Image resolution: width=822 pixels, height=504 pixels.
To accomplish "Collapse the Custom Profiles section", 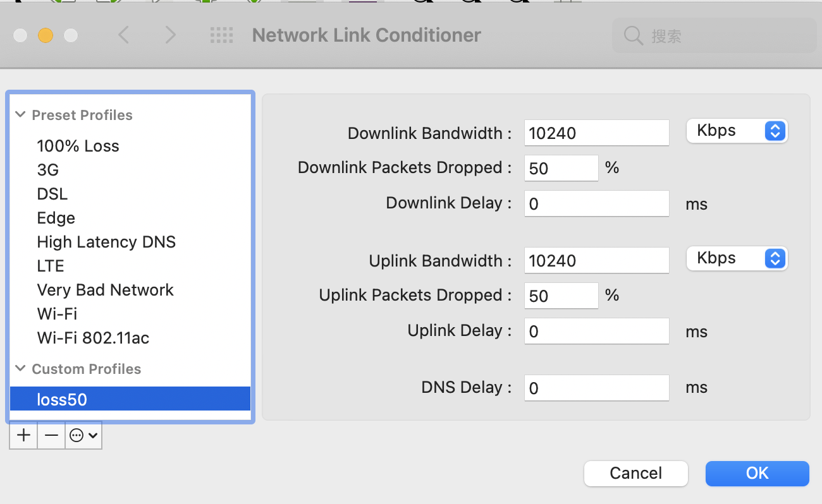I will [20, 369].
